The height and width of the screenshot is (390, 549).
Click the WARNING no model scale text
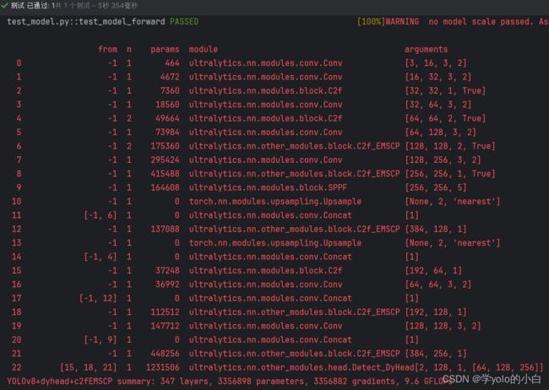pos(467,21)
